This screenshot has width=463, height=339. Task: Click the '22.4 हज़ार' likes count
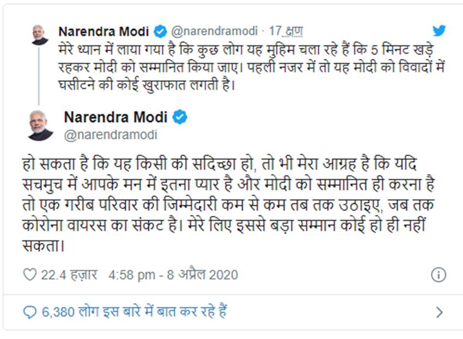tap(68, 275)
